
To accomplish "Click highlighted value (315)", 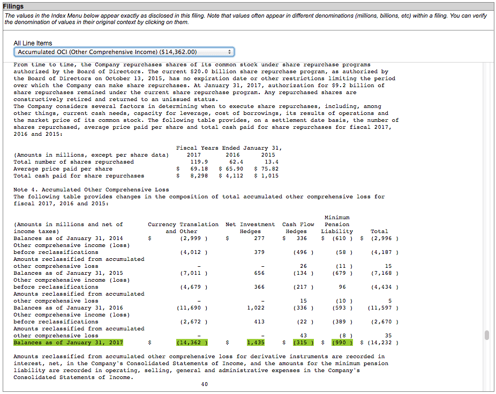I will point(303,343).
